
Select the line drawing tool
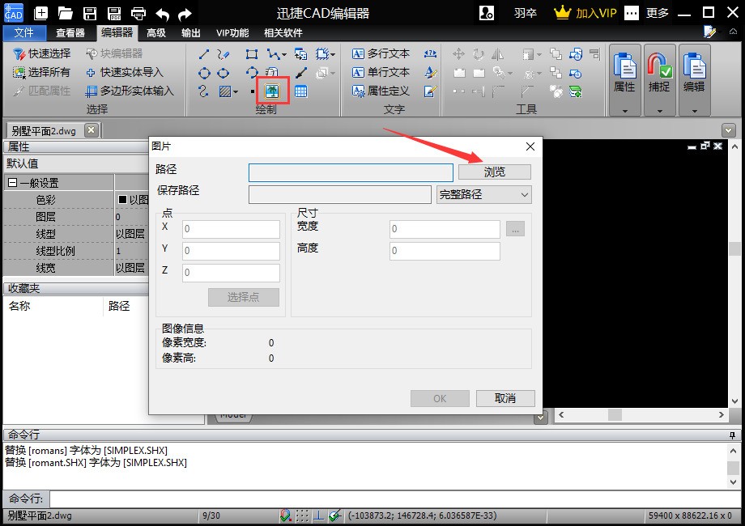pyautogui.click(x=204, y=54)
